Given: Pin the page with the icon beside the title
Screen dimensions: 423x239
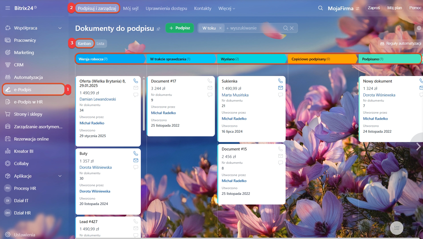Looking at the screenshot, I should pyautogui.click(x=158, y=29).
